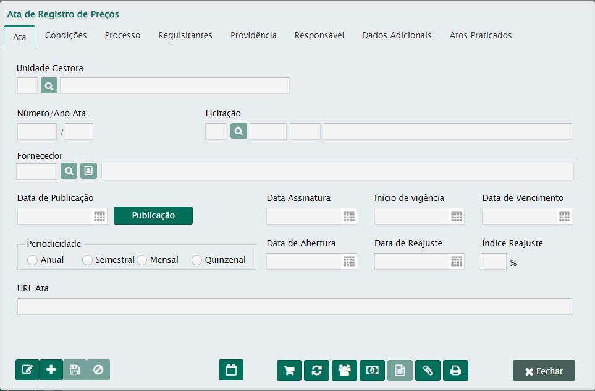Print using the printer icon button
Image resolution: width=595 pixels, height=391 pixels.
455,370
